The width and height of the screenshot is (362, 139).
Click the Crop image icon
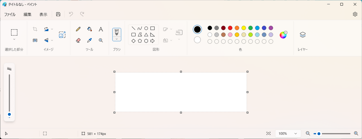[35, 29]
